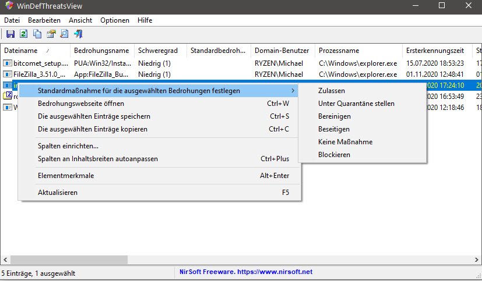Click Niedrig (1) in the bitcomet row
Image resolution: width=482 pixels, height=281 pixels.
(x=154, y=63)
